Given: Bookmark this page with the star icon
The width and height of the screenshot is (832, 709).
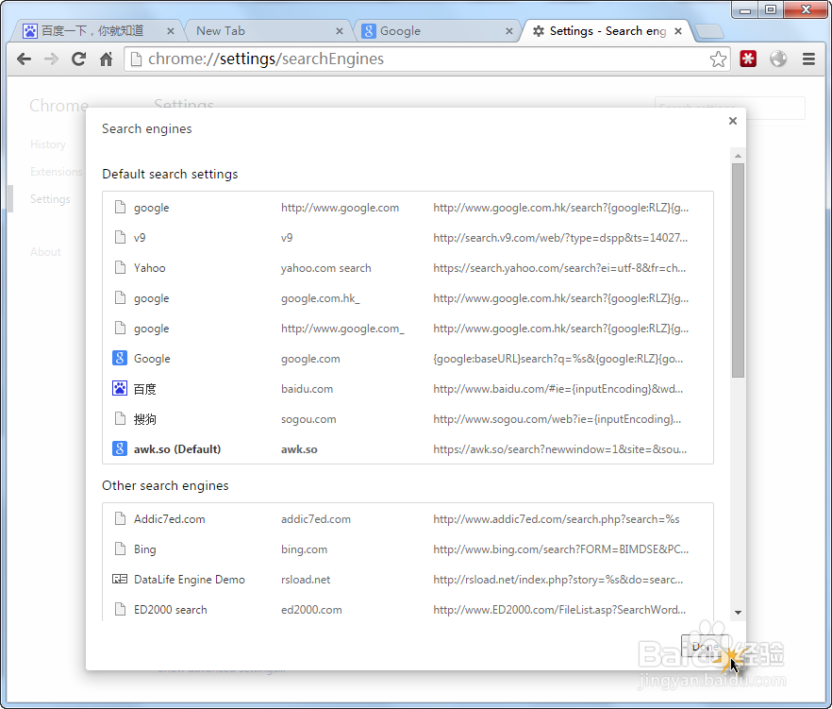Looking at the screenshot, I should (x=718, y=59).
